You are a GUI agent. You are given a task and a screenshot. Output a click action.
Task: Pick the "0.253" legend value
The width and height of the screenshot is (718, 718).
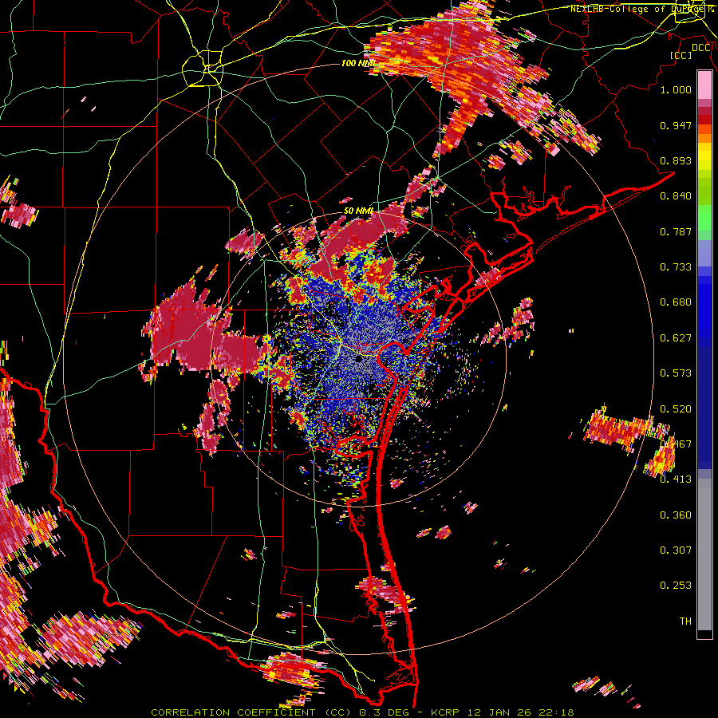pyautogui.click(x=676, y=586)
